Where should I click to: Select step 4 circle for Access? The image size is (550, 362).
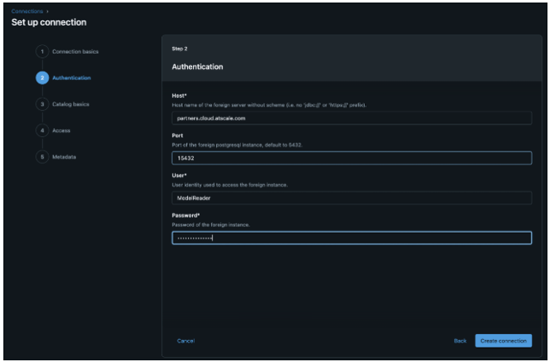[42, 130]
